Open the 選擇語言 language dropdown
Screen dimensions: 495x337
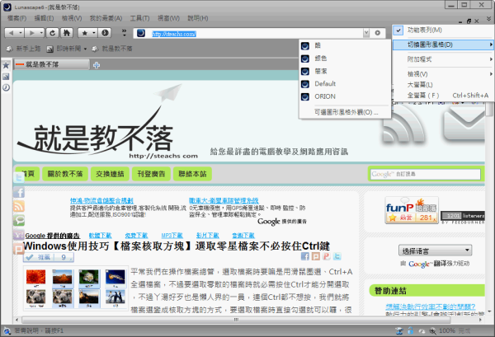pyautogui.click(x=435, y=250)
